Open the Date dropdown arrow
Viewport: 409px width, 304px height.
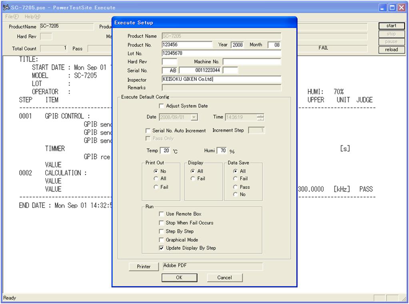coord(194,118)
